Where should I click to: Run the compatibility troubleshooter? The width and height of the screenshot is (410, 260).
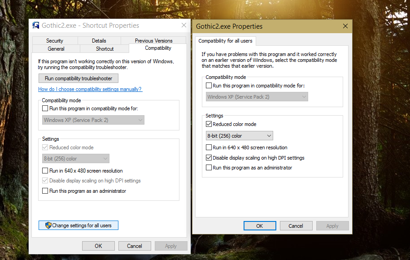79,78
